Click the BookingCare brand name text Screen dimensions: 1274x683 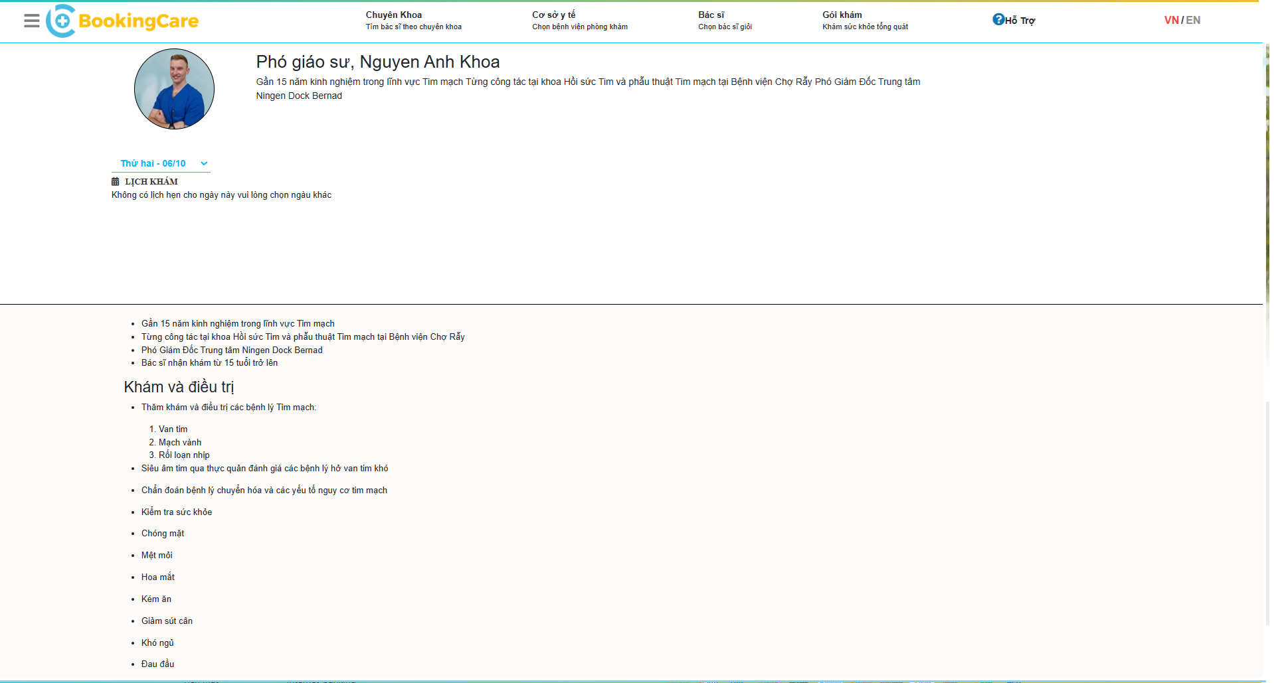(x=138, y=21)
